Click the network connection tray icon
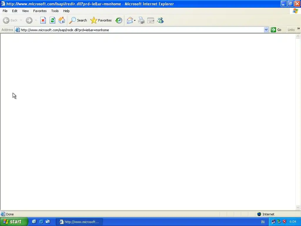This screenshot has height=226, width=301. coord(274,222)
